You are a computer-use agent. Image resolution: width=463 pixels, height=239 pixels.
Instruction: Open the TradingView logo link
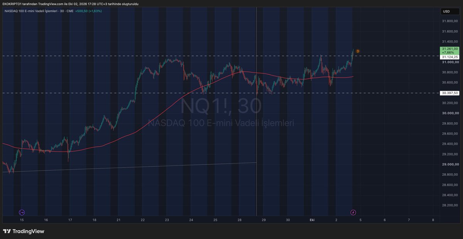pos(24,231)
